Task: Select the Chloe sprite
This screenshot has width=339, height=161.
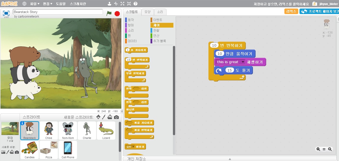Action: pos(49,131)
